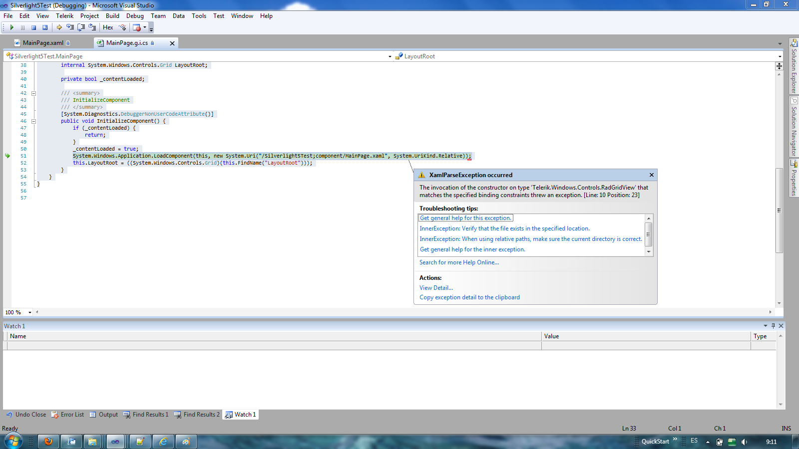Click the Step Out toolbar icon
This screenshot has height=449, width=799.
point(92,27)
